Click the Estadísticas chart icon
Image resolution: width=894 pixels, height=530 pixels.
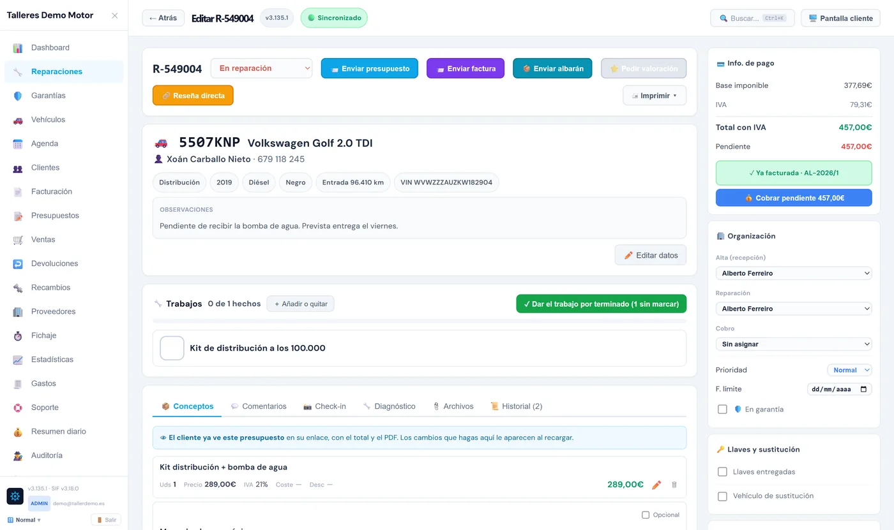pyautogui.click(x=18, y=360)
